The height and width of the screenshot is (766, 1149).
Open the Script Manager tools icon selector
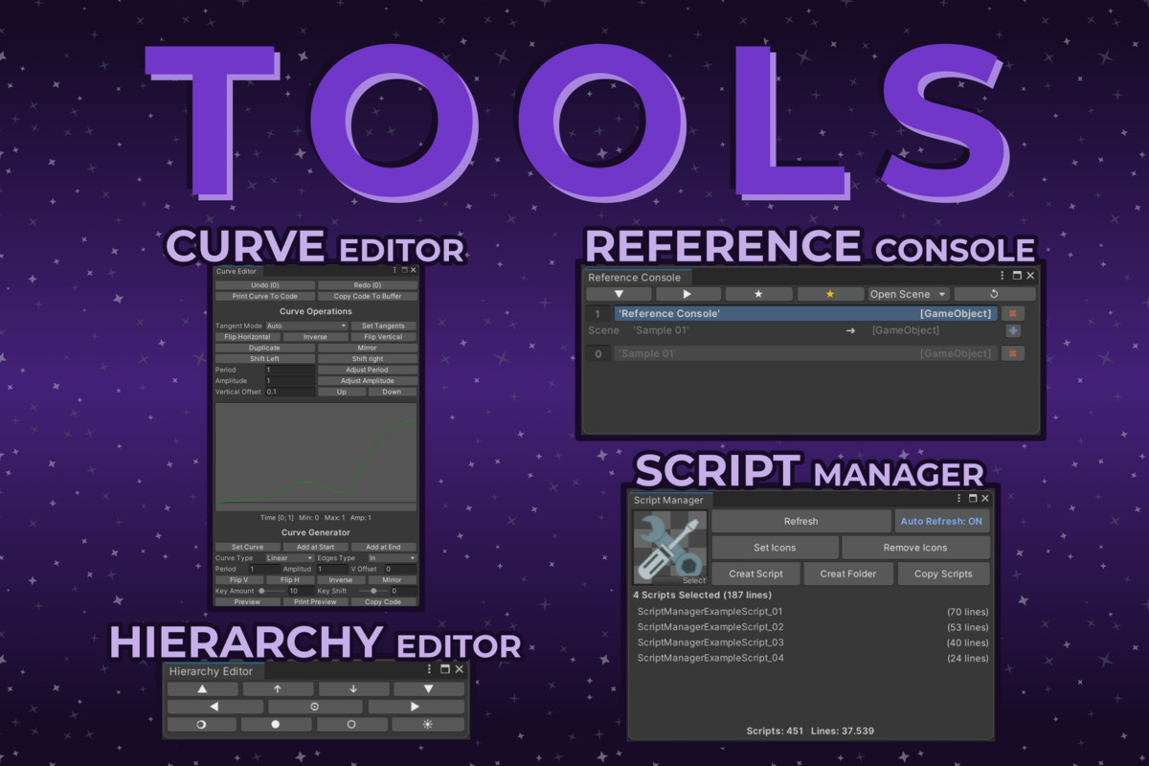pos(669,548)
